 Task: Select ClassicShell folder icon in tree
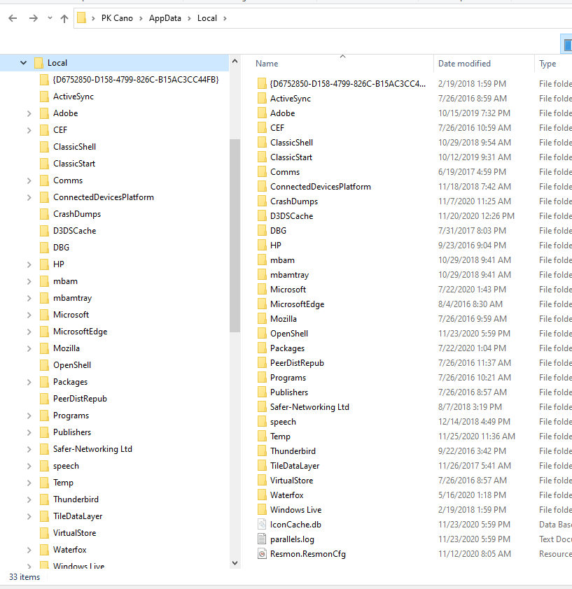44,147
